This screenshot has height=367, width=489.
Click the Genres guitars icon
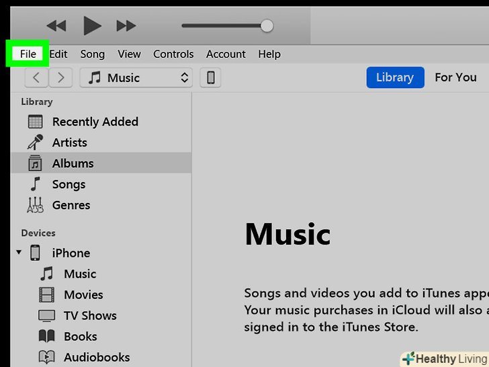click(35, 205)
